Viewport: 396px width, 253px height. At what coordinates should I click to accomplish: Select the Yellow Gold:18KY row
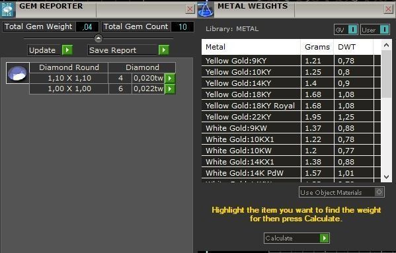point(291,94)
